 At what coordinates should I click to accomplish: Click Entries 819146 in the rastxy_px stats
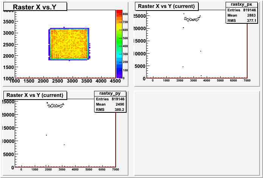point(241,10)
